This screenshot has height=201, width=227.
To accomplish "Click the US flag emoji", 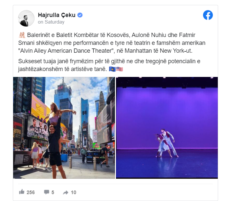I will [x=120, y=69].
